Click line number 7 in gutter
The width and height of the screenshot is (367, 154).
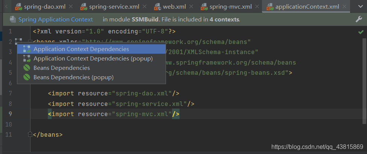10,94
